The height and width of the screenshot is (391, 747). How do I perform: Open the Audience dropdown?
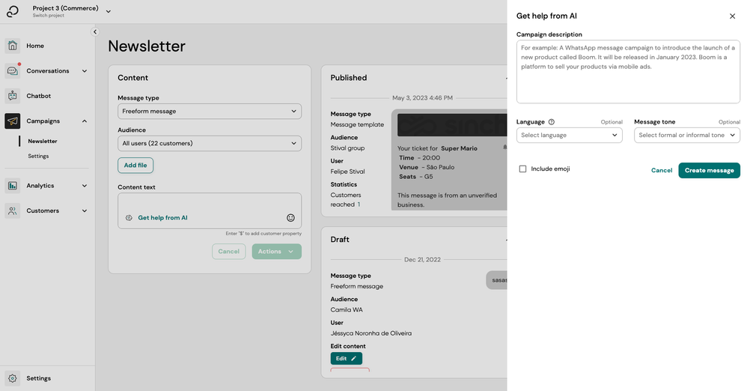pos(210,143)
